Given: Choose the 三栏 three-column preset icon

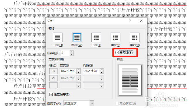Looking at the screenshot, I should (x=96, y=37).
